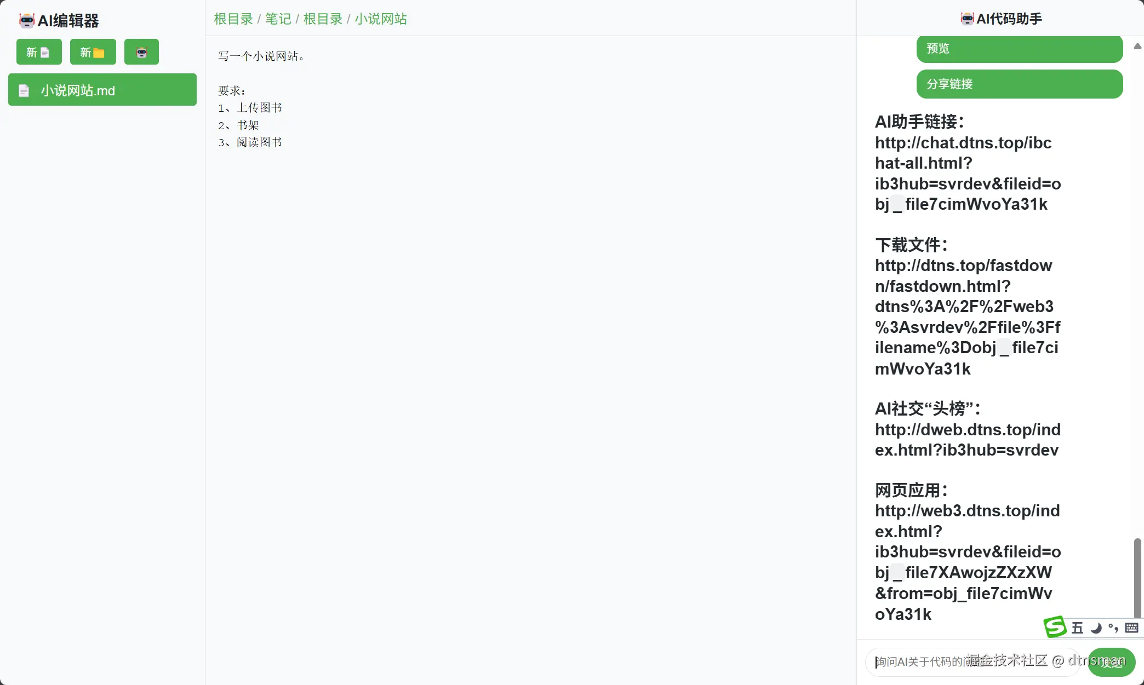Click the scroll-up arrow in assistant panel
The width and height of the screenshot is (1144, 685).
click(1137, 47)
